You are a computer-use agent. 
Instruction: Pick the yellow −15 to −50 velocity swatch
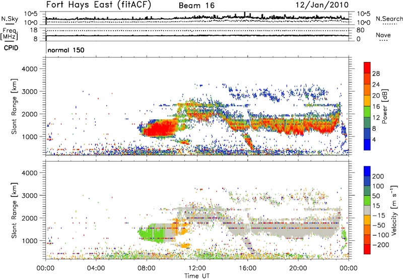click(x=367, y=220)
